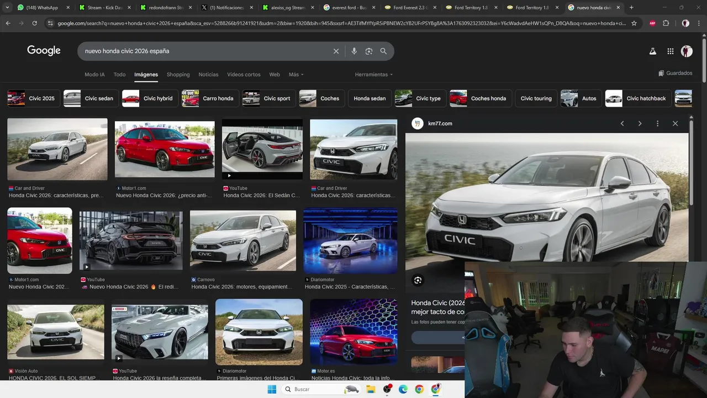Click Windows taskbar search box
Viewport: 707px width, 398px height.
pos(321,389)
